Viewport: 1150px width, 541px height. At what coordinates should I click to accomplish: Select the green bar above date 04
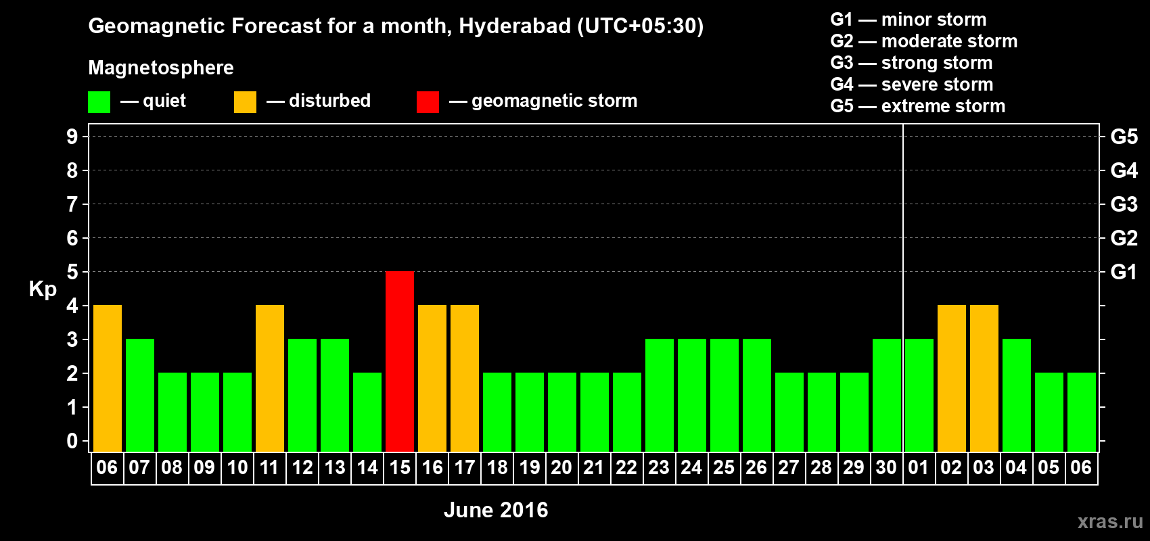pos(1017,395)
